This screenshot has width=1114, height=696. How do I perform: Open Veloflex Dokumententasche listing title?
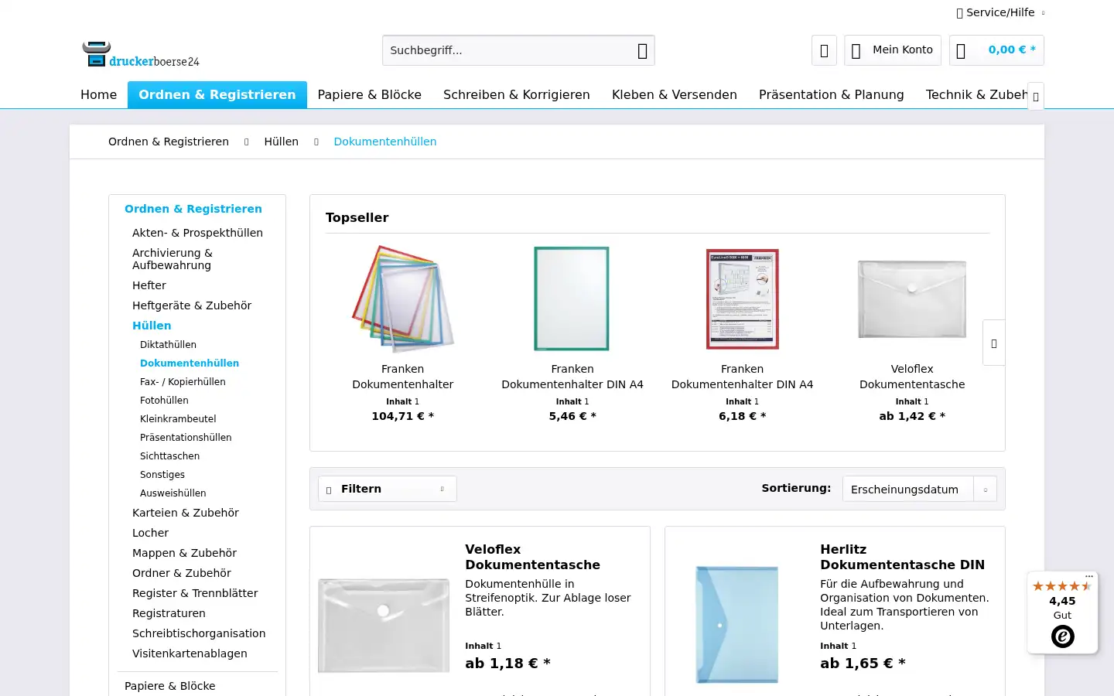coord(533,557)
